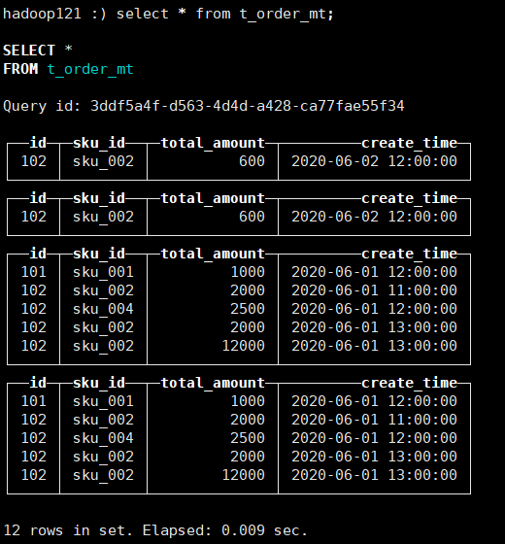
Task: Click the query id value 3ddf5a4f-d563-4d4d-a428-ca77fae55f34
Action: coord(248,106)
